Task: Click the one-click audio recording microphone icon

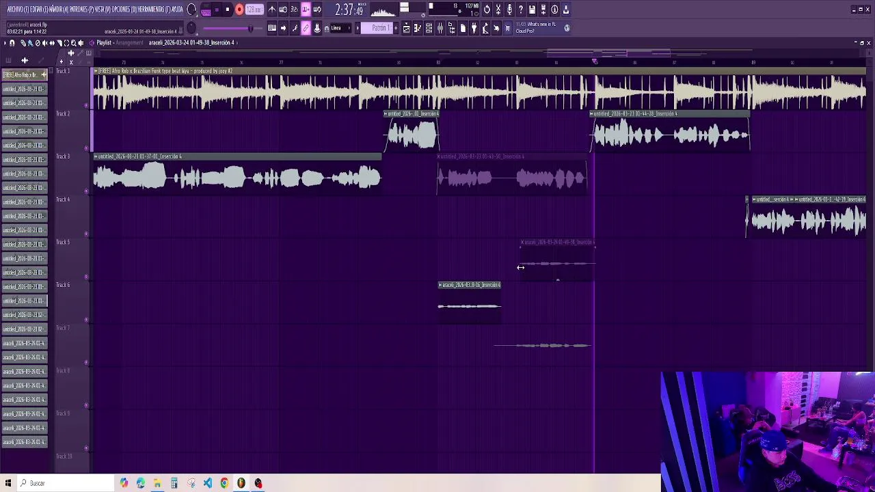Action: pos(510,10)
